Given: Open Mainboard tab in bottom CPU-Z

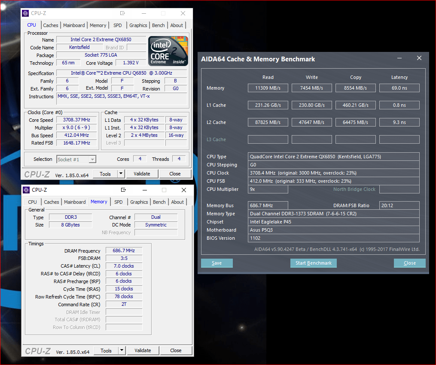Looking at the screenshot, I should coord(75,202).
